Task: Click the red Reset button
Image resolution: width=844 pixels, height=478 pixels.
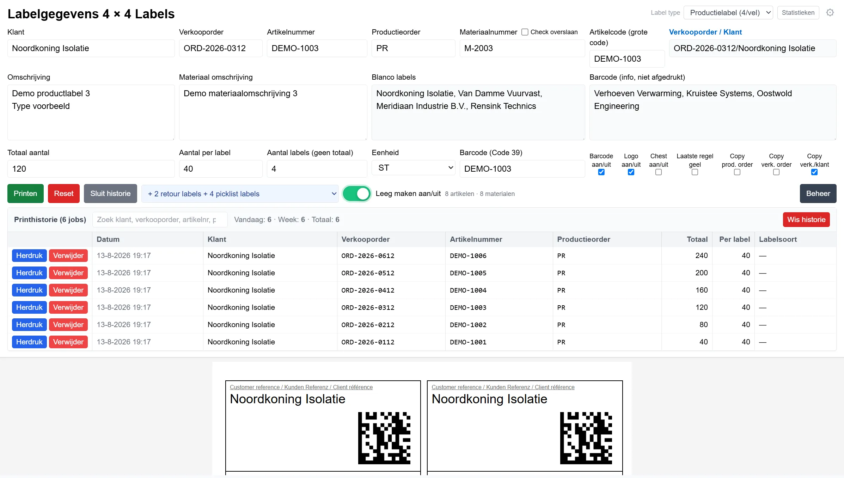Action: [64, 194]
